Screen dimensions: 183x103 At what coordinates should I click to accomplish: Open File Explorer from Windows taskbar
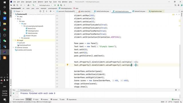coord(5,24)
